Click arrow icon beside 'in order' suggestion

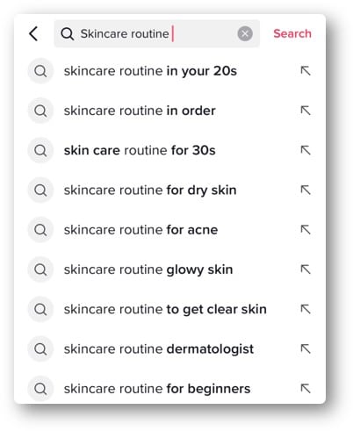[x=306, y=111]
